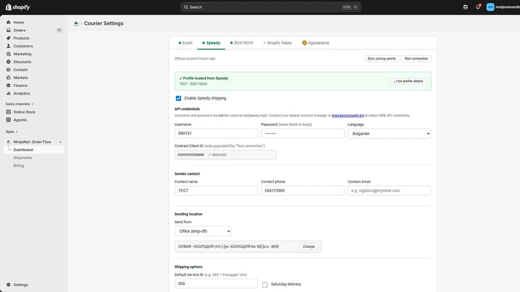Expand the Apps section
The width and height of the screenshot is (520, 292).
pos(12,132)
